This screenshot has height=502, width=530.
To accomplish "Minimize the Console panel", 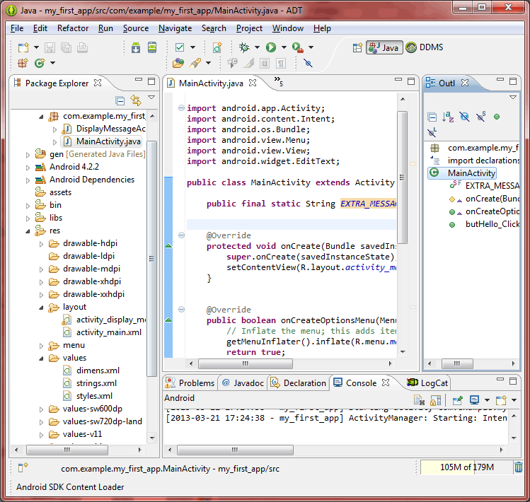I will [500, 380].
